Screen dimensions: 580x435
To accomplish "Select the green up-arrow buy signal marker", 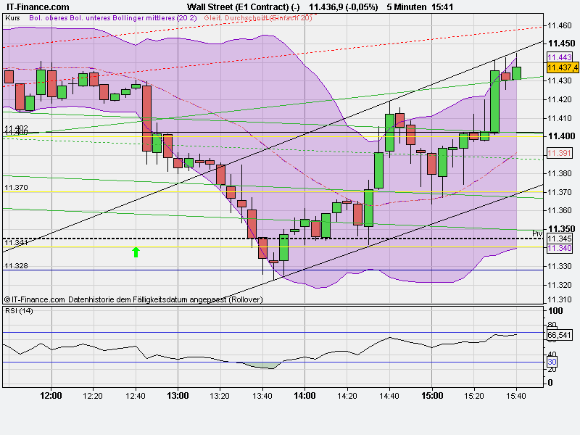I will click(136, 252).
